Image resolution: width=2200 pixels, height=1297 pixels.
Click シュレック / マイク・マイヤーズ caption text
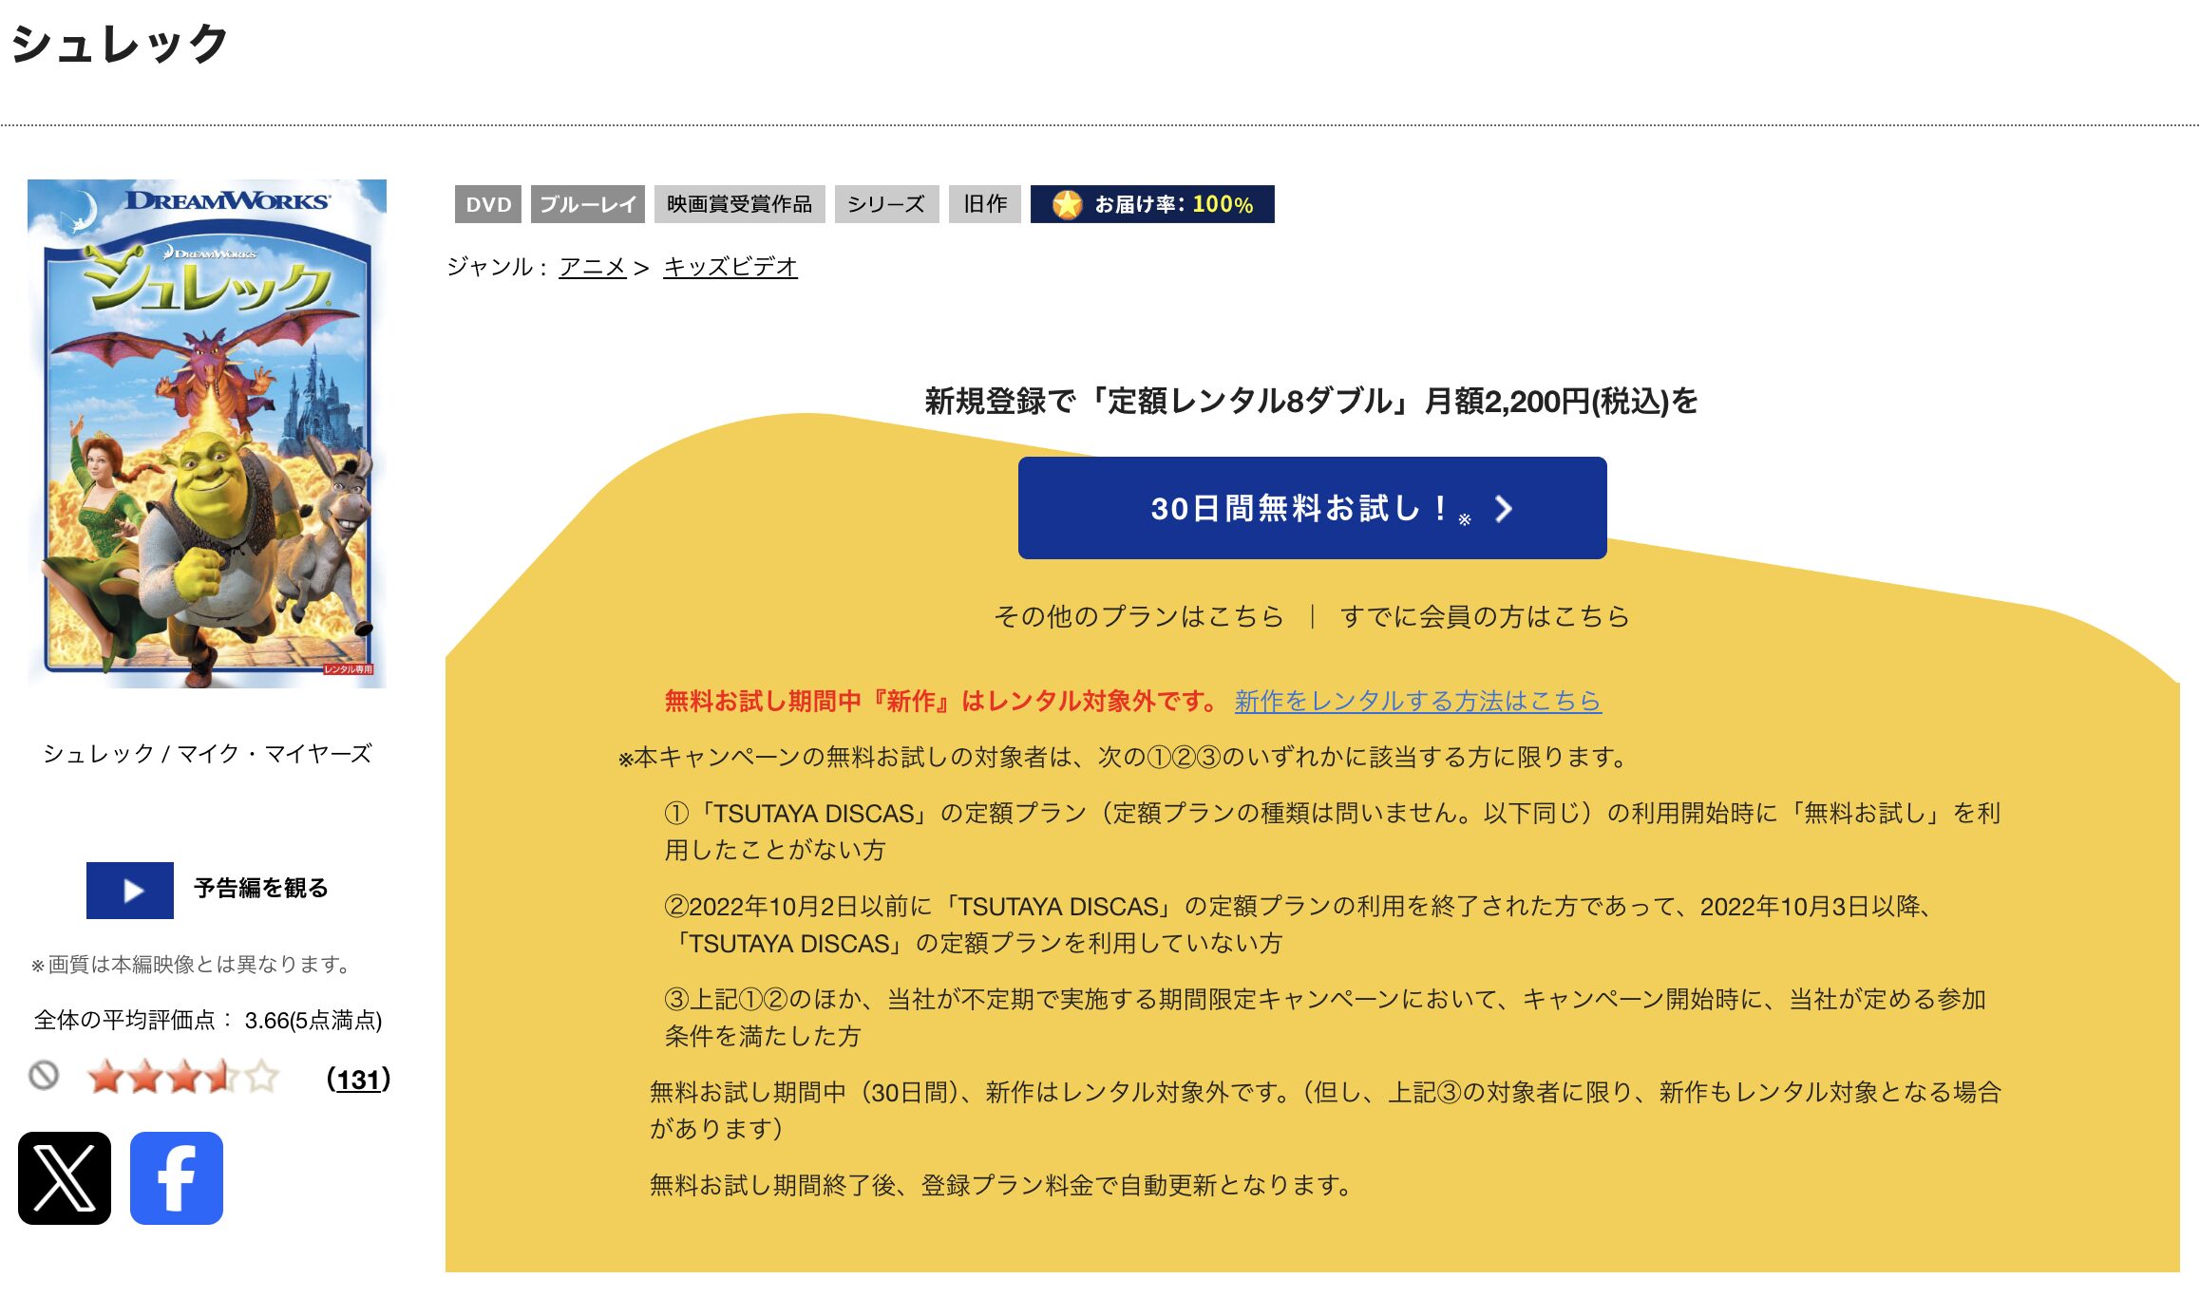pos(207,754)
